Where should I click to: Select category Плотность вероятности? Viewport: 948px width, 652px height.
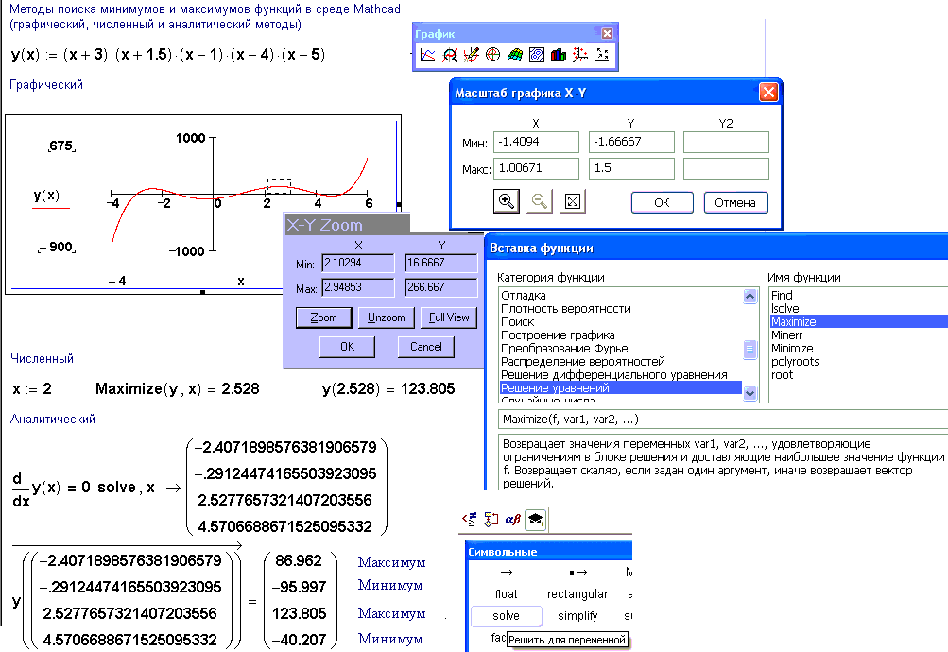click(620, 309)
